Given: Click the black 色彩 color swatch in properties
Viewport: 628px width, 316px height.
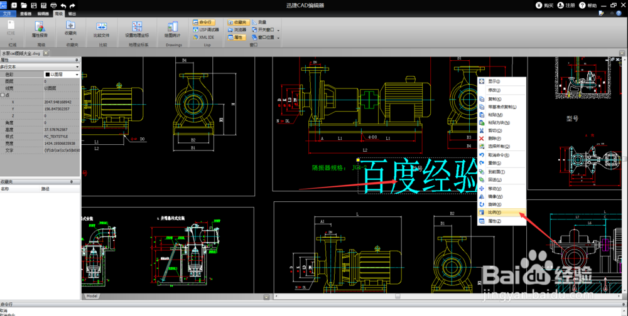Looking at the screenshot, I should coord(47,75).
